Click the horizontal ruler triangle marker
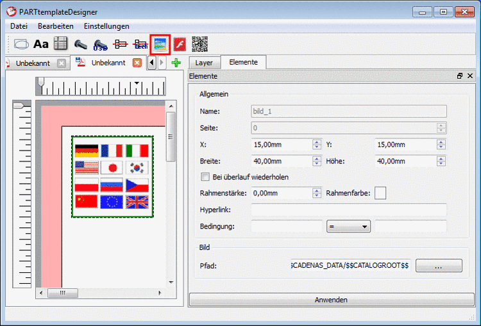This screenshot has height=326, width=481. pos(137,83)
